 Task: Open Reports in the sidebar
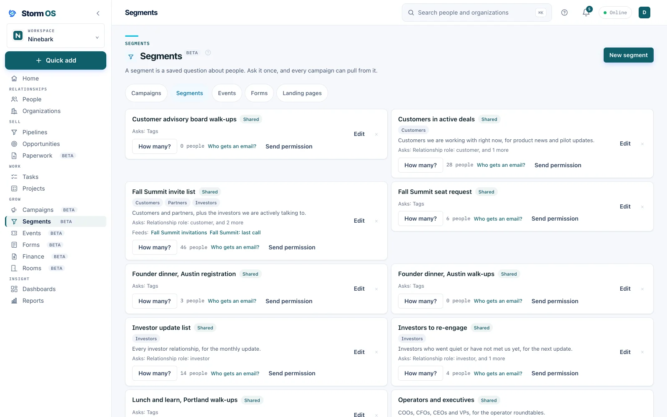(x=55, y=301)
